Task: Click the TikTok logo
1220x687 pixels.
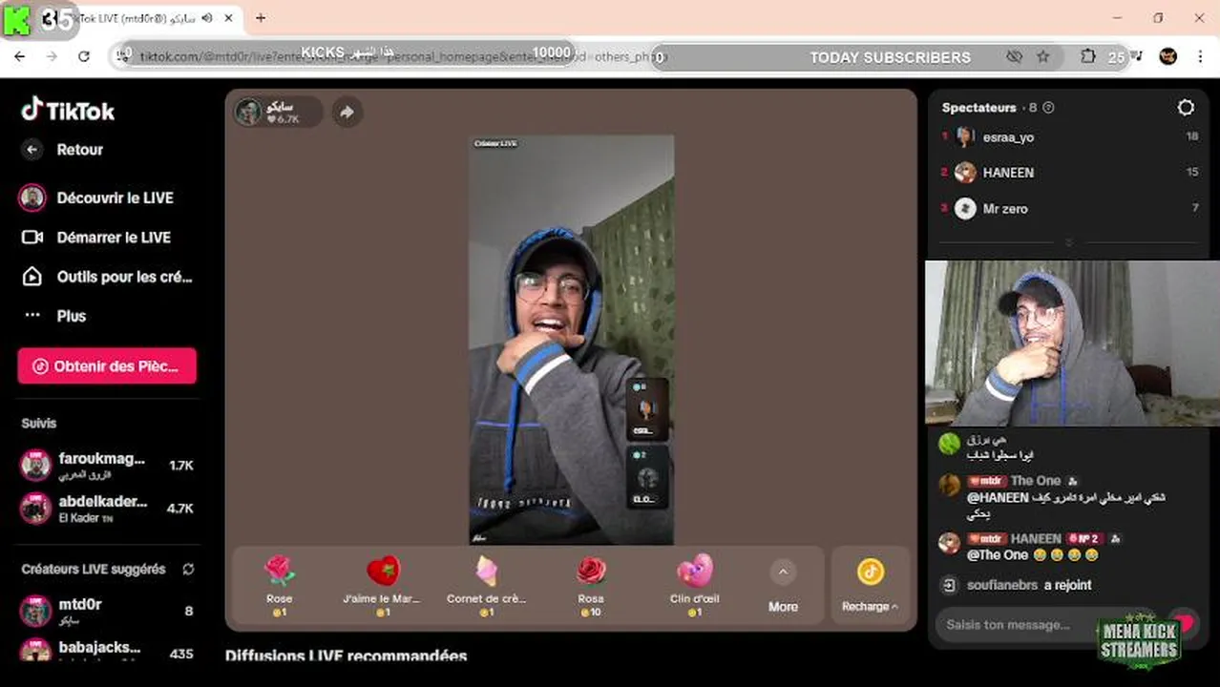Action: pos(68,111)
